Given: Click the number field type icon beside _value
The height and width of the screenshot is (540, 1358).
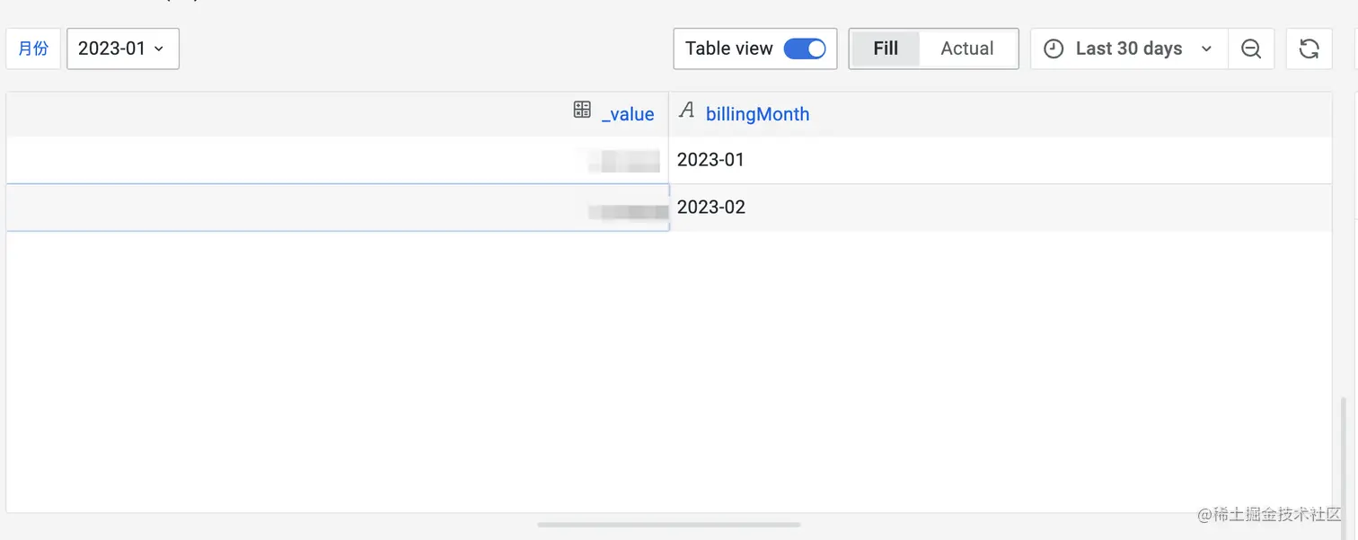Looking at the screenshot, I should click(x=582, y=111).
